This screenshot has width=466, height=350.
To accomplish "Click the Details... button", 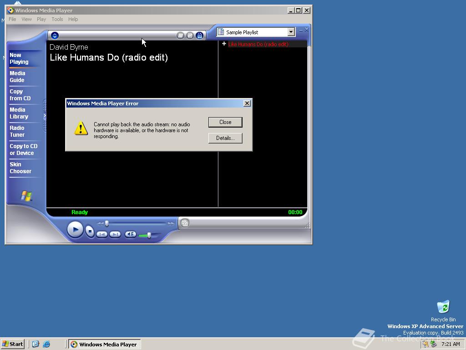I will [x=225, y=138].
